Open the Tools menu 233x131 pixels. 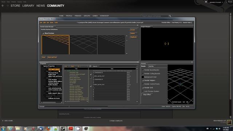pyautogui.click(x=56, y=23)
